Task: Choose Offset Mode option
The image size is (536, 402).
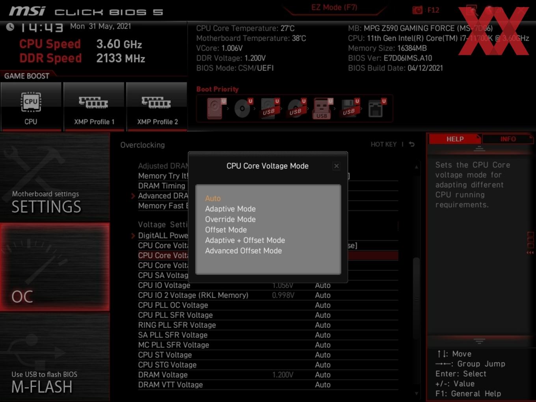Action: click(226, 230)
